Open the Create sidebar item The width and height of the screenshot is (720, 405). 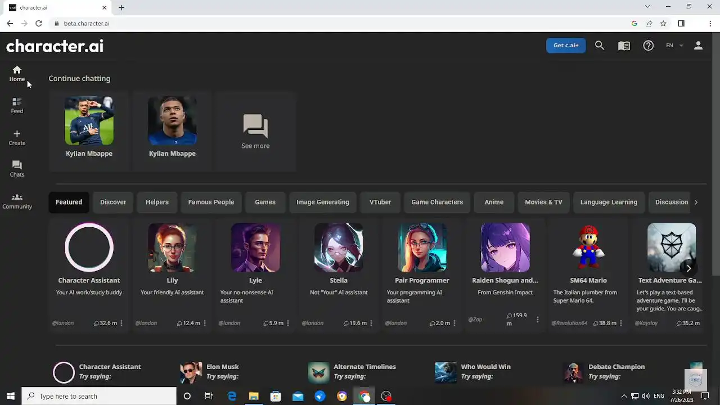[x=17, y=138]
